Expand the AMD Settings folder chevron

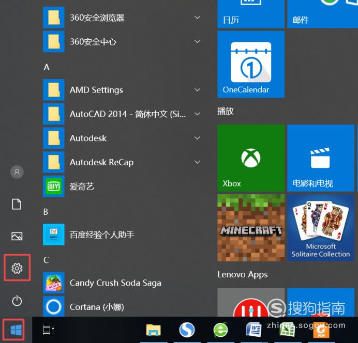197,90
